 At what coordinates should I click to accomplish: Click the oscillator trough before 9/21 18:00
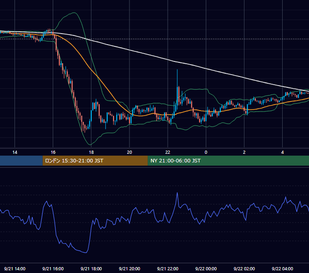point(86,252)
